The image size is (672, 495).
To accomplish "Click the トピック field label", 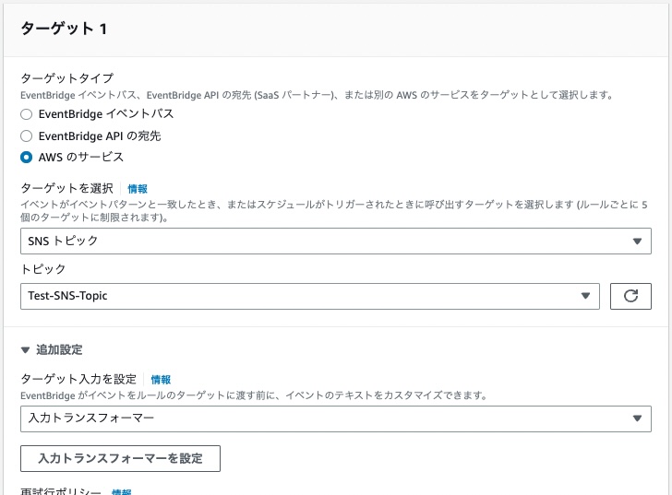I will point(42,269).
